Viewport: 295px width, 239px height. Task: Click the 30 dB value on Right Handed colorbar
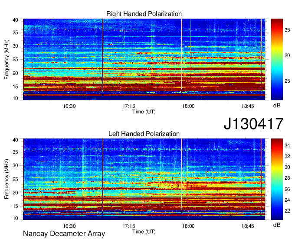(x=287, y=55)
